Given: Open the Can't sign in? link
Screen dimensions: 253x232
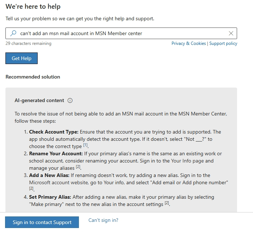Looking at the screenshot, I should (103, 220).
